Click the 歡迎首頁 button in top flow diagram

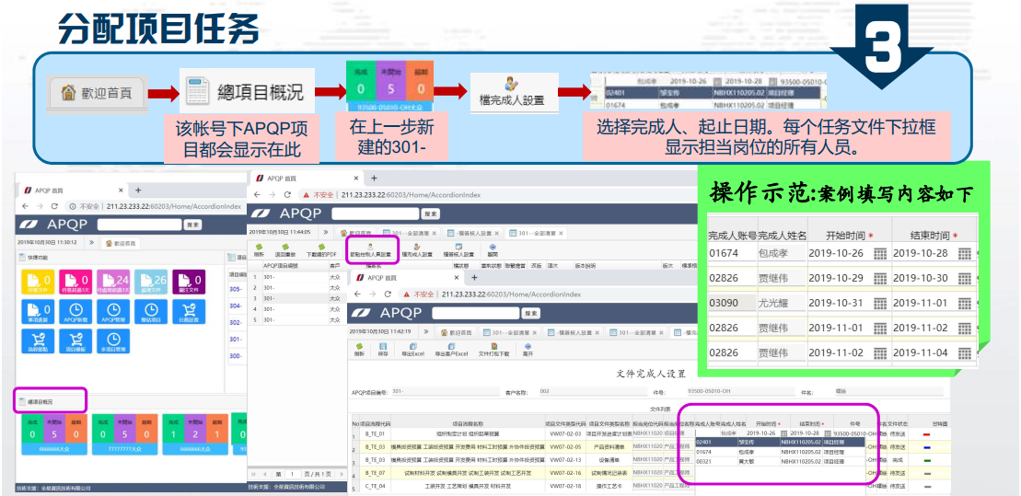click(x=97, y=93)
